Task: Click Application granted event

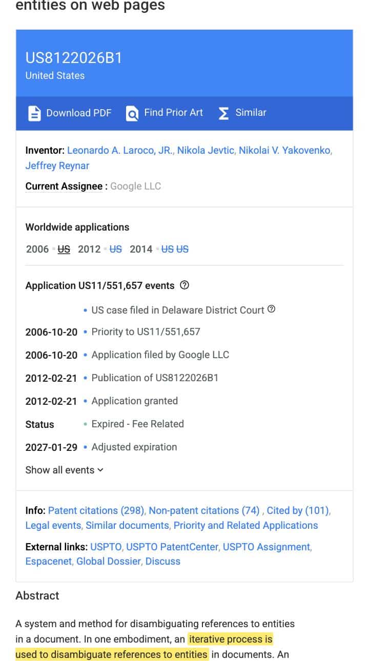Action: coord(134,401)
